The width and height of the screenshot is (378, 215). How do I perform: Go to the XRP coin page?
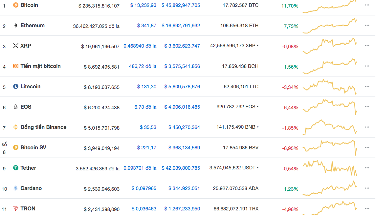click(26, 46)
